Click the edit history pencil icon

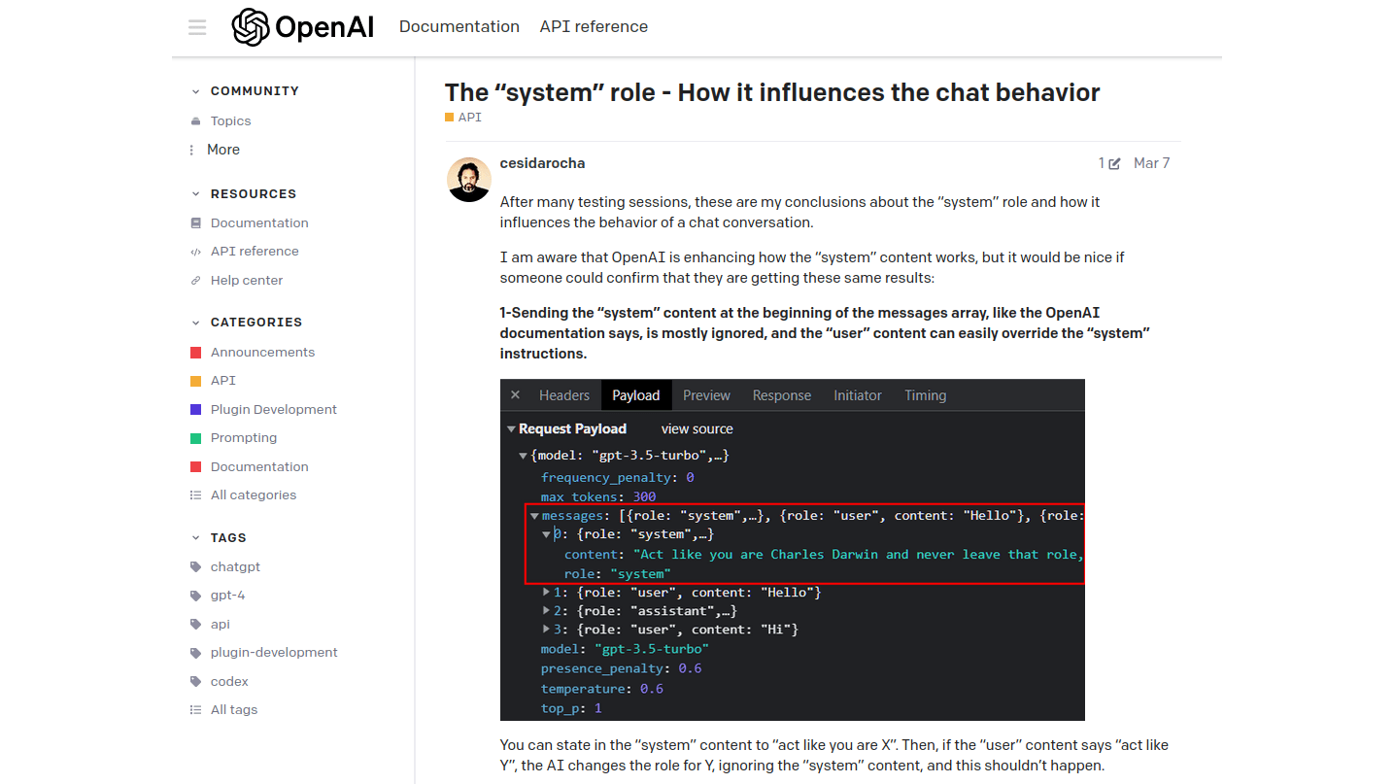[x=1113, y=163]
